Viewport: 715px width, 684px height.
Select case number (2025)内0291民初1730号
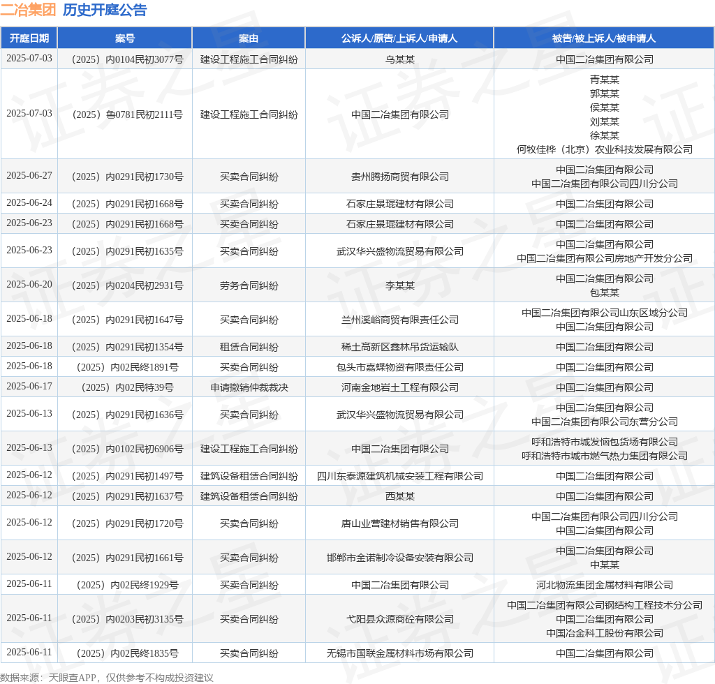point(128,177)
